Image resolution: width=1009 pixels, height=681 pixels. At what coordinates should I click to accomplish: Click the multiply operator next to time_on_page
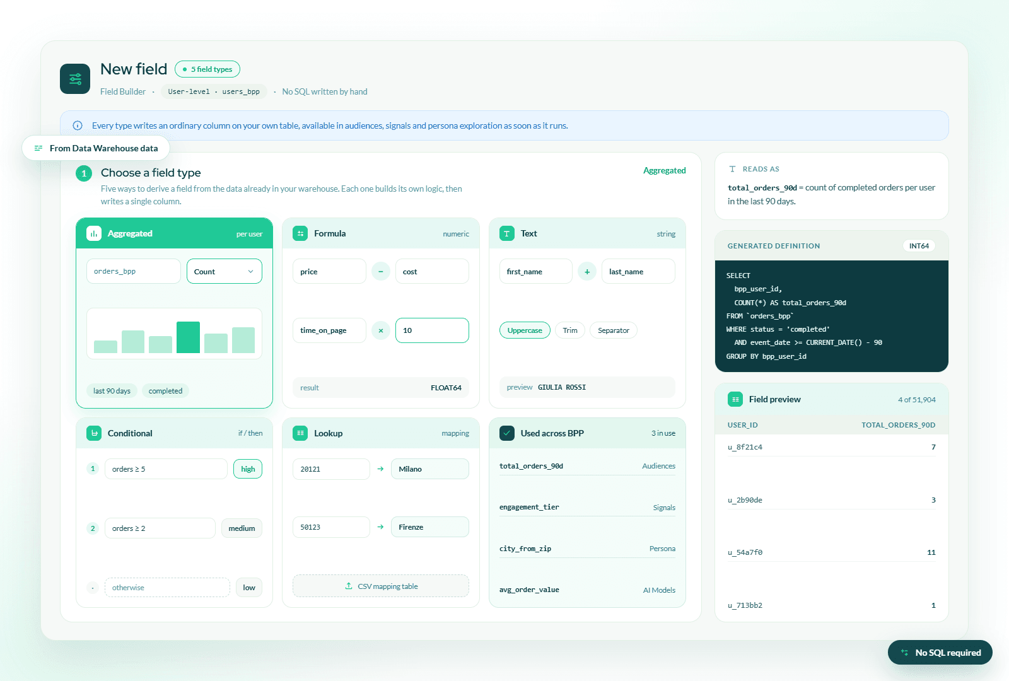(x=381, y=330)
